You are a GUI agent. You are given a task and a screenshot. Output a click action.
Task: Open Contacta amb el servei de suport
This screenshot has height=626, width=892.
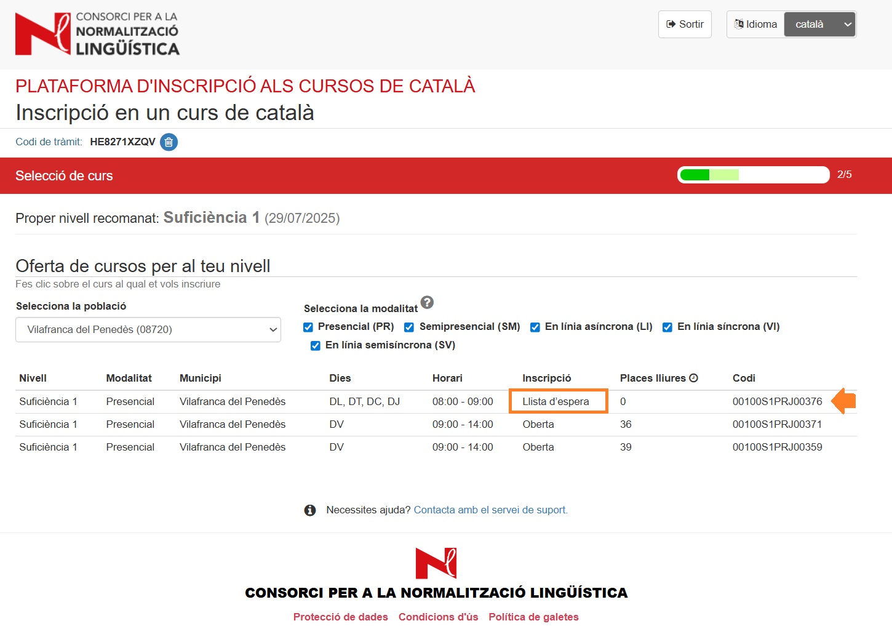point(490,510)
